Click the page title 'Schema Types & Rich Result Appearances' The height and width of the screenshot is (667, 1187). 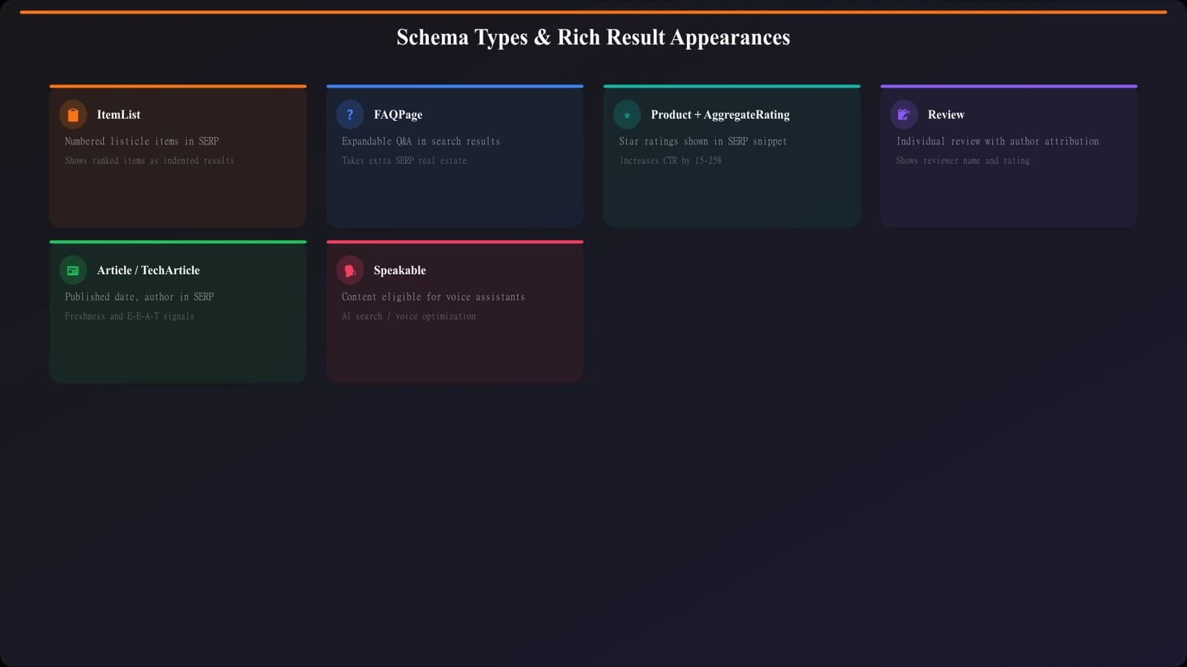point(593,36)
